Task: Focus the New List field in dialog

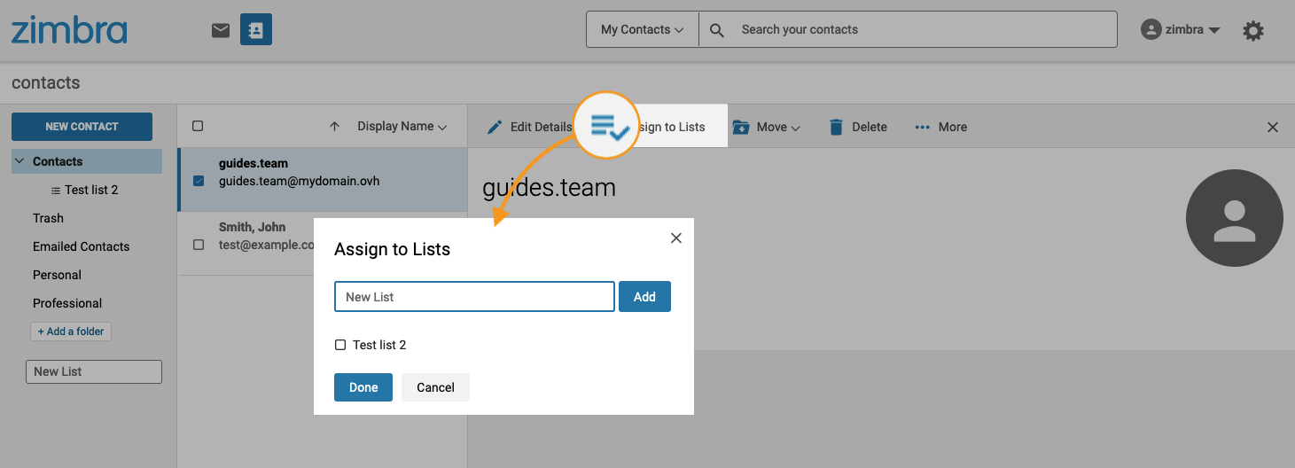Action: pyautogui.click(x=474, y=297)
